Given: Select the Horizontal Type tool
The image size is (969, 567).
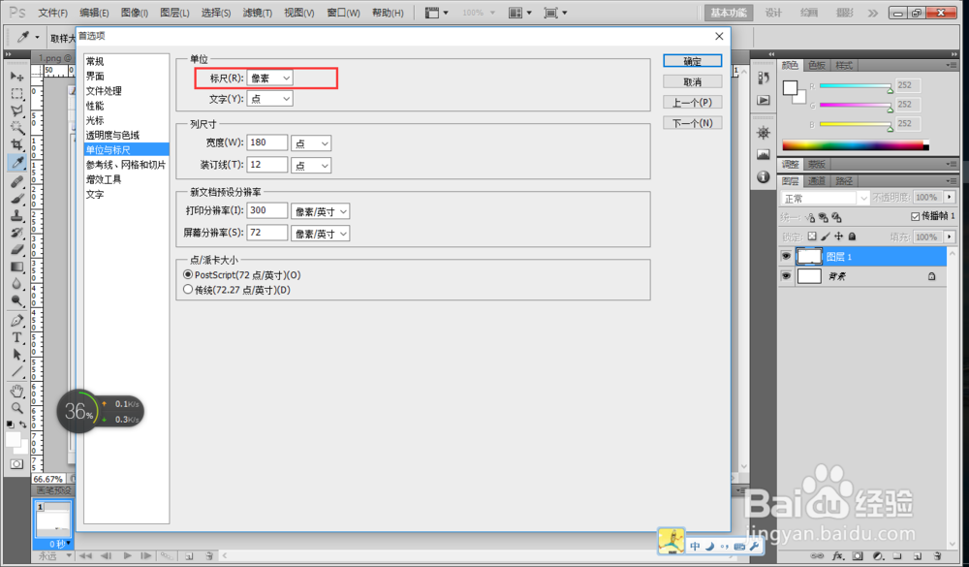Looking at the screenshot, I should (16, 337).
